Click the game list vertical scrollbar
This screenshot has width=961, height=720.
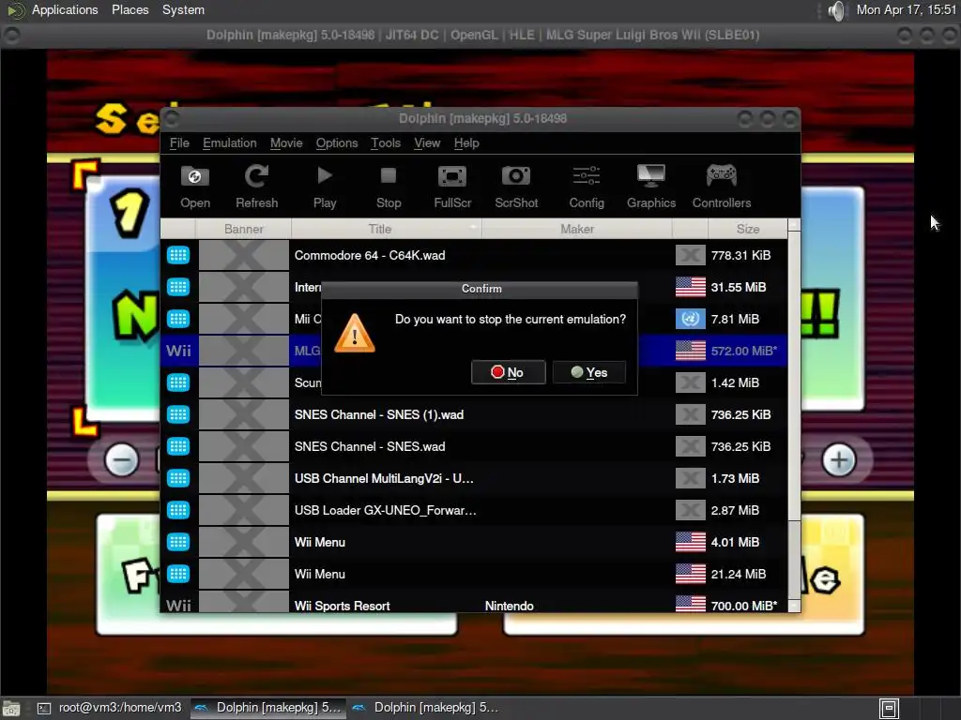[794, 415]
